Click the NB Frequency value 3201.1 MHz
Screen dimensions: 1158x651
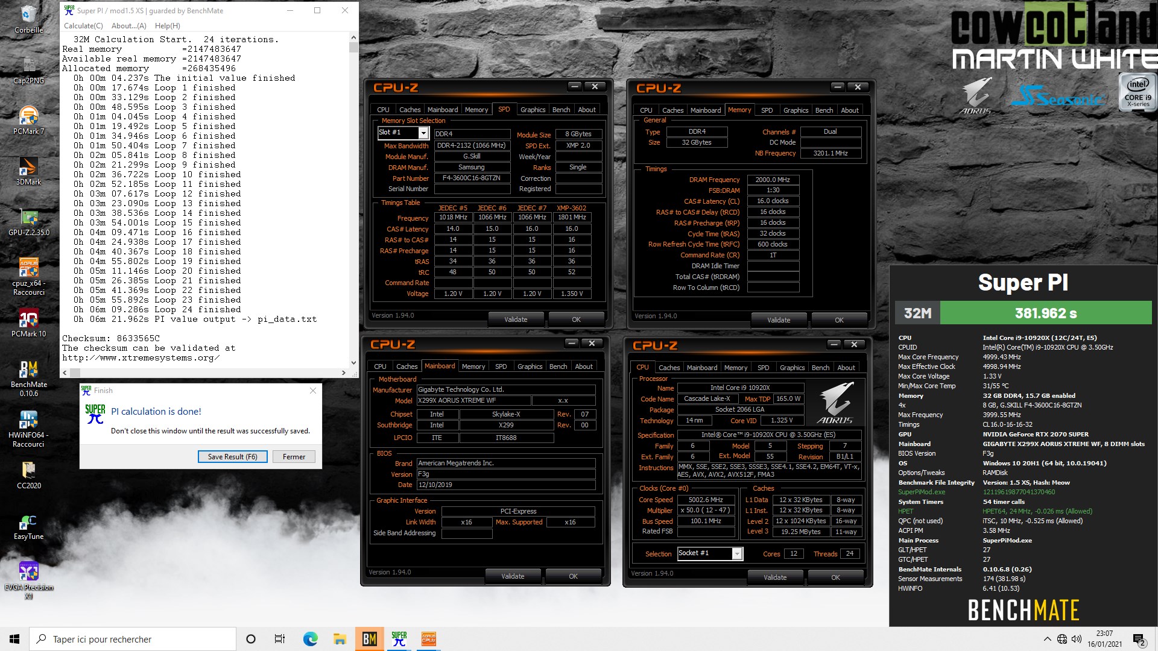[x=831, y=153]
